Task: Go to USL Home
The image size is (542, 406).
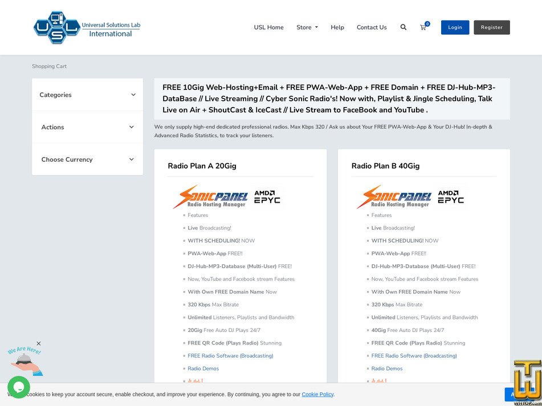Action: point(268,27)
